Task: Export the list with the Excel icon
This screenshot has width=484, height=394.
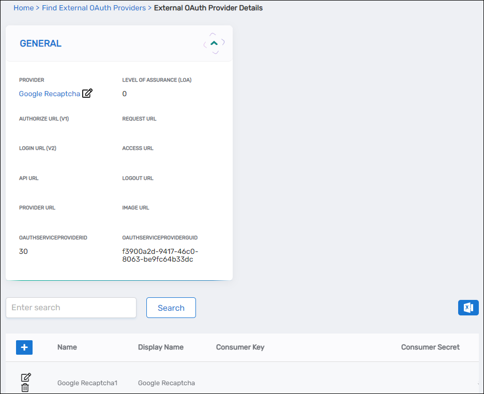Action: pos(468,308)
